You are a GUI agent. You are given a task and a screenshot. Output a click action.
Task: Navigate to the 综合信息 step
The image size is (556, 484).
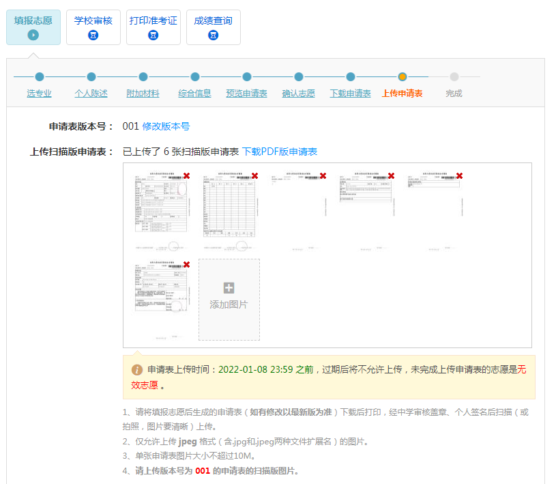click(195, 94)
